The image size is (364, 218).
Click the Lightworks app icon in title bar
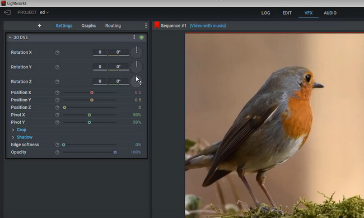[x=3, y=3]
